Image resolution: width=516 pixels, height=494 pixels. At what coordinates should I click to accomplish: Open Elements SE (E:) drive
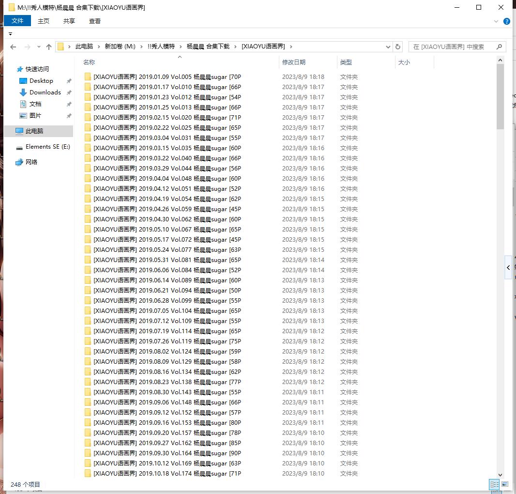click(x=48, y=147)
